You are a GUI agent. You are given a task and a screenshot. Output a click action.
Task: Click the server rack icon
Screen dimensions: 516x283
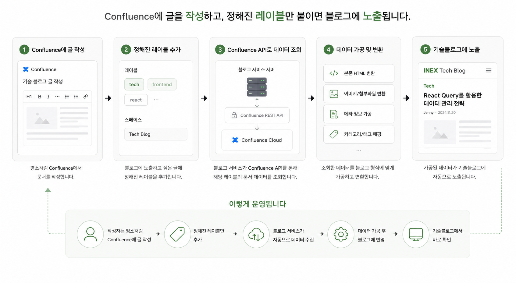pos(257,87)
